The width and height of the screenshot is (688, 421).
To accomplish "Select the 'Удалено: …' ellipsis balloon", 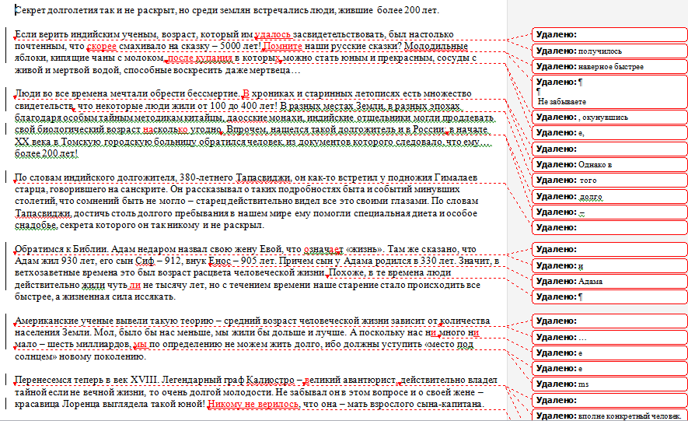I will (609, 337).
